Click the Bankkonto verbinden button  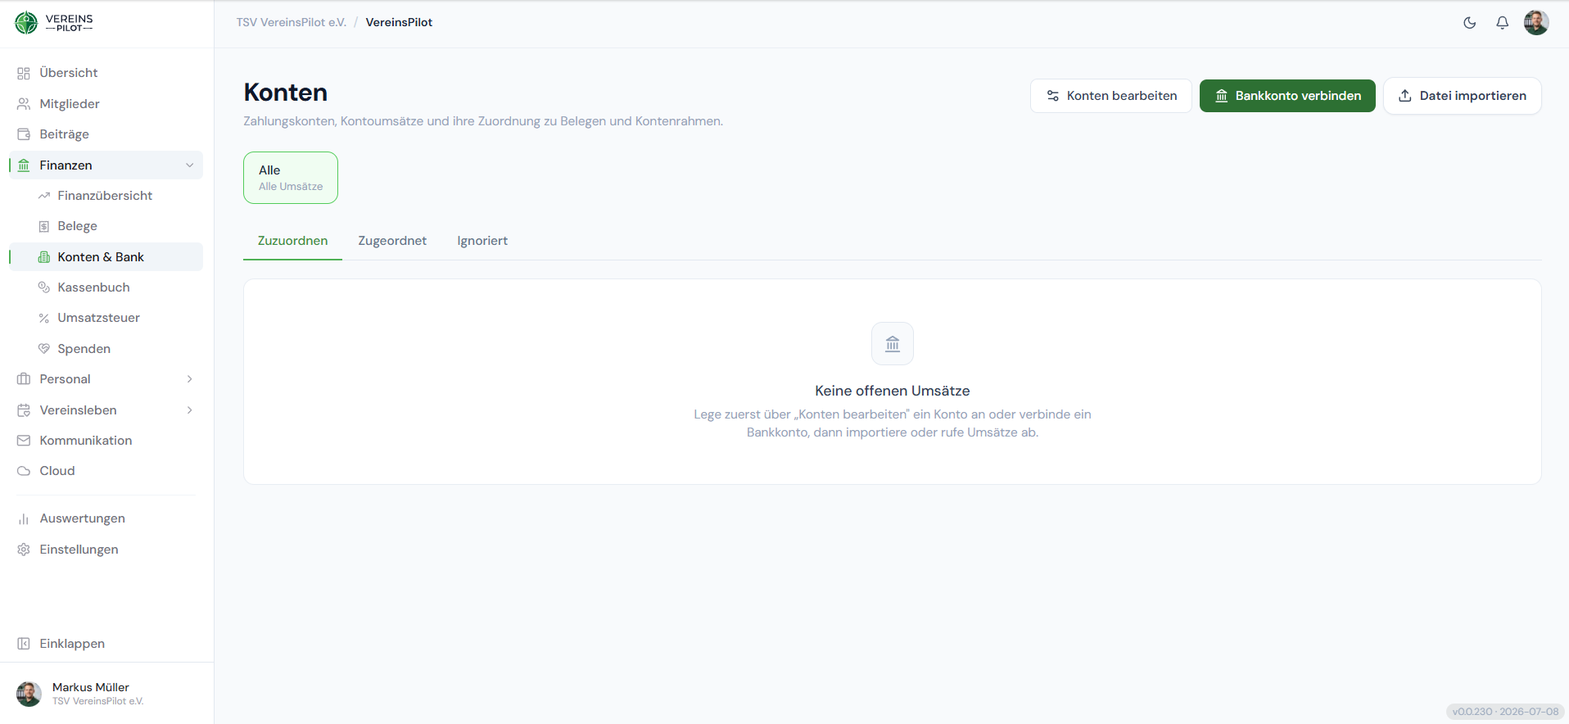1287,96
